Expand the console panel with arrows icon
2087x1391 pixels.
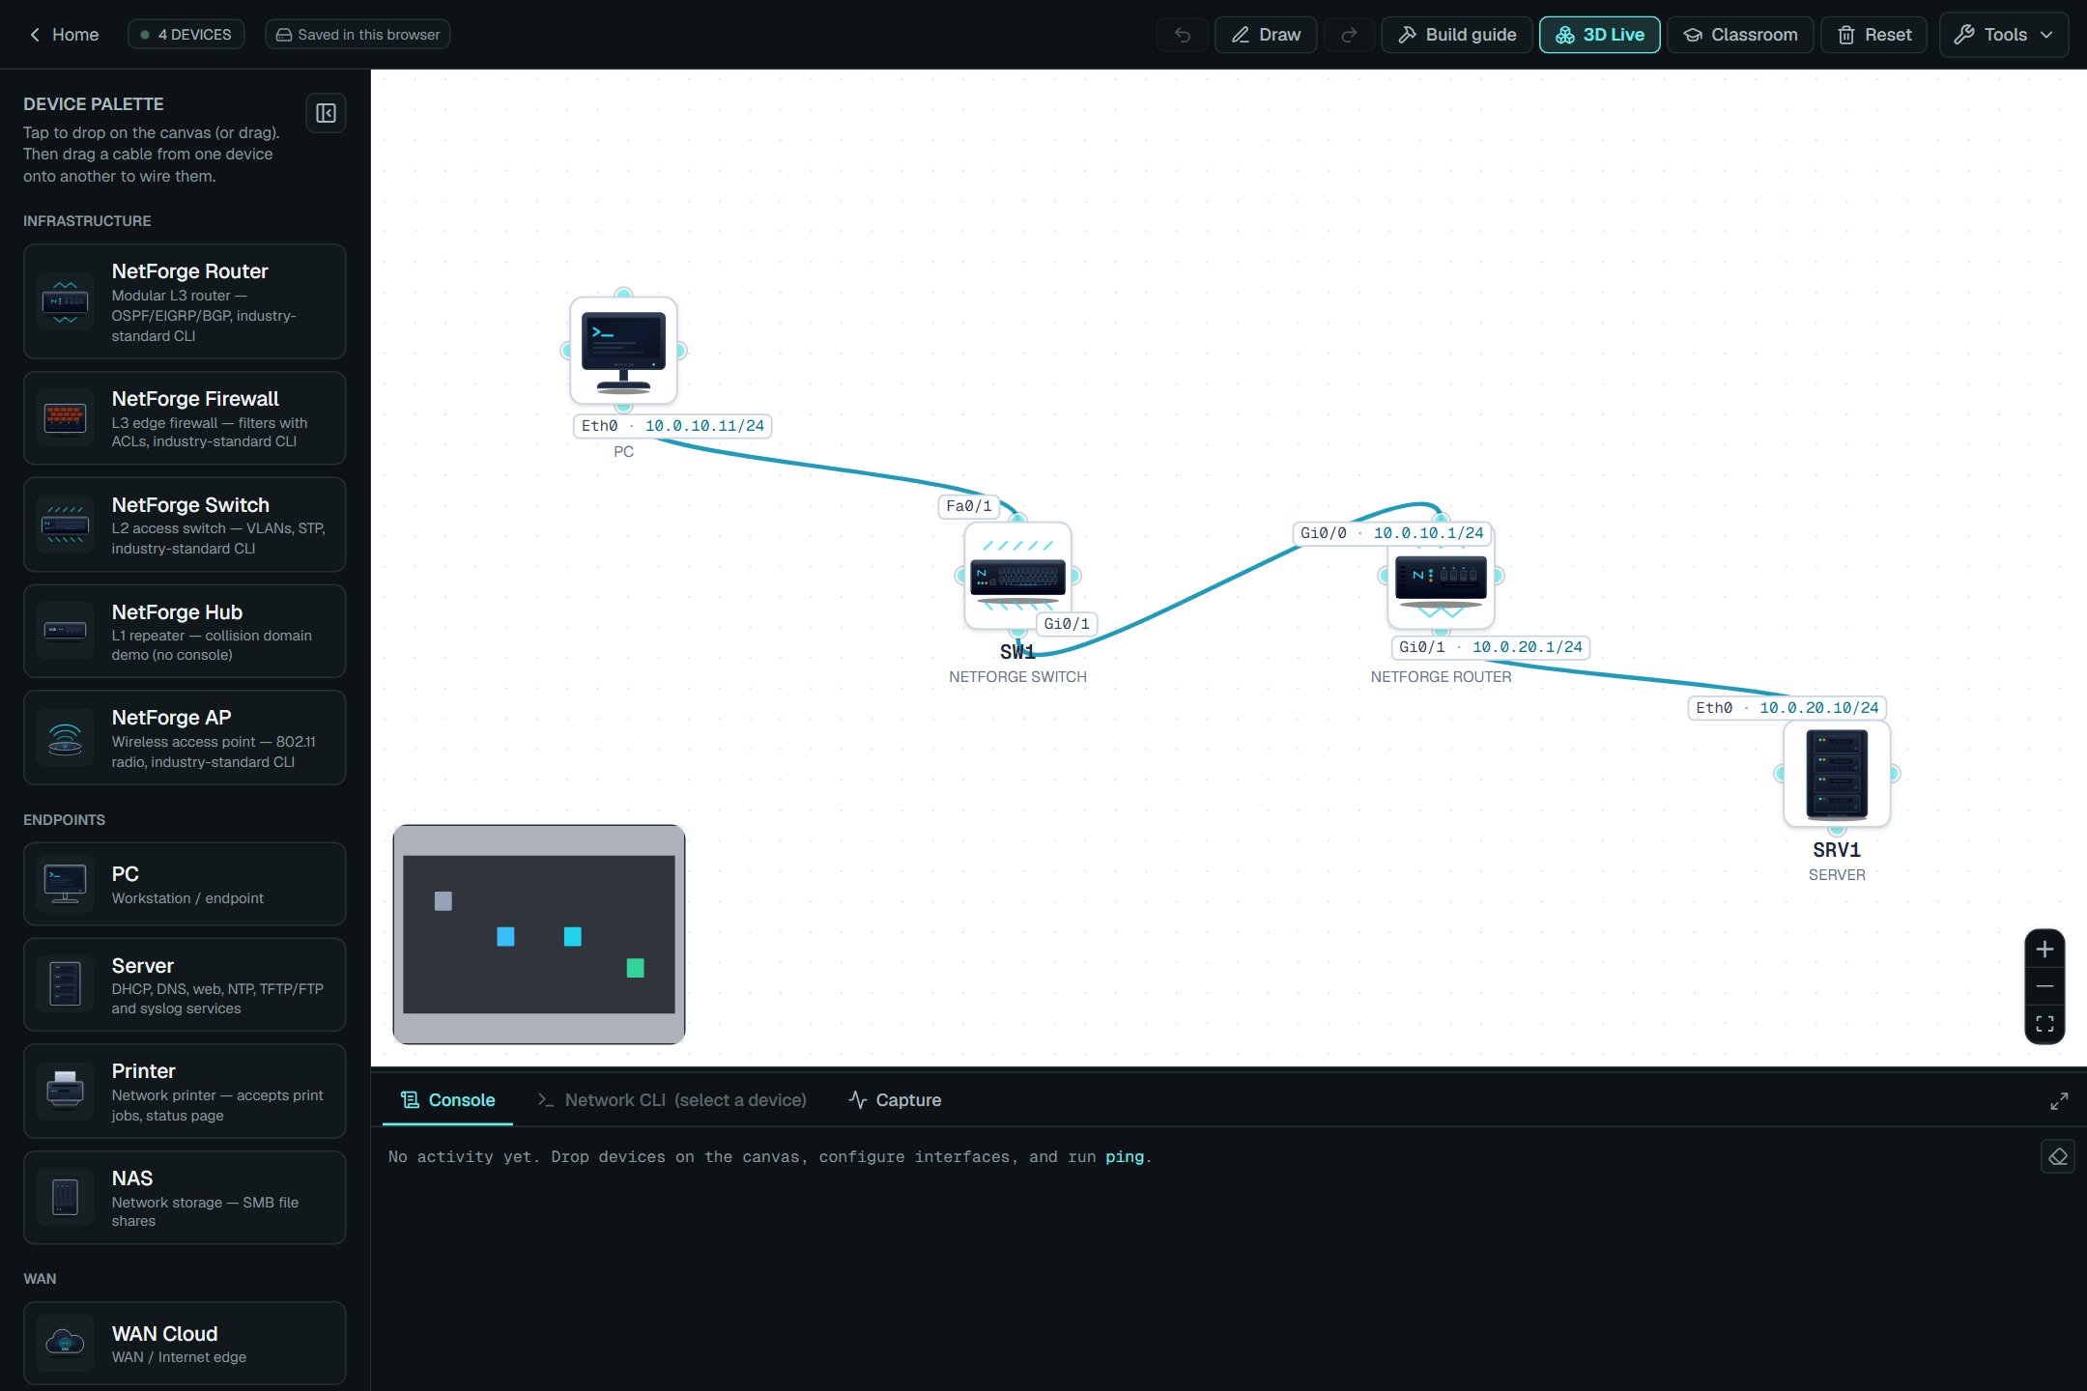[x=2059, y=1101]
